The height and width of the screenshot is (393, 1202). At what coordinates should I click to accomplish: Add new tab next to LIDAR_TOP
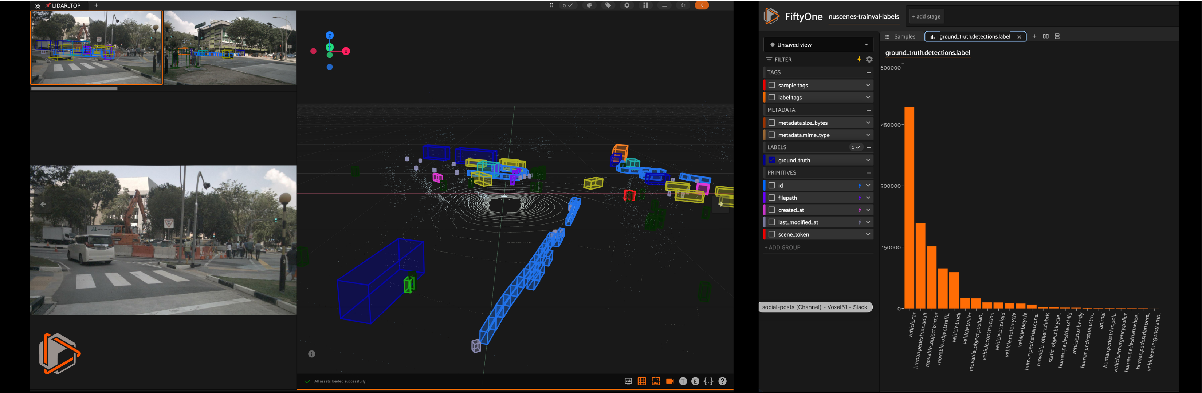tap(96, 5)
